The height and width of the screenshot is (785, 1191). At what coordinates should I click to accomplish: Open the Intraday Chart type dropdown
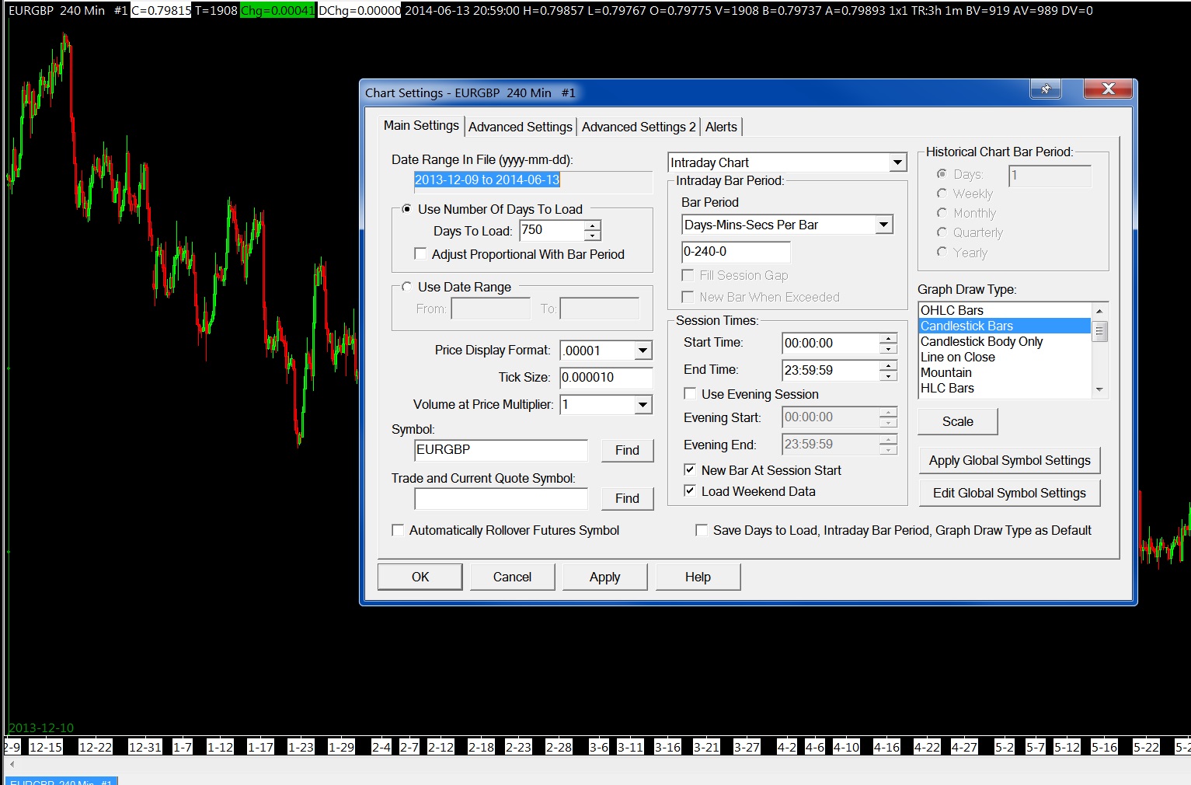[898, 162]
